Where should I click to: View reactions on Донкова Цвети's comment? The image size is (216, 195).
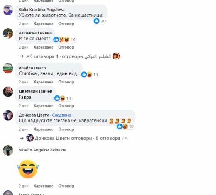125,127
